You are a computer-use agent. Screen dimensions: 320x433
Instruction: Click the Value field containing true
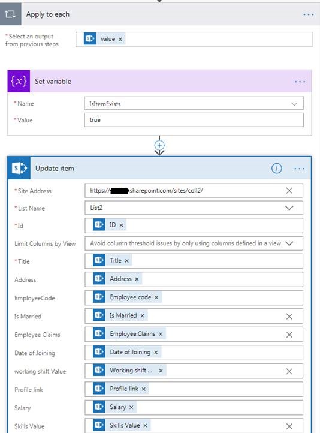click(194, 120)
